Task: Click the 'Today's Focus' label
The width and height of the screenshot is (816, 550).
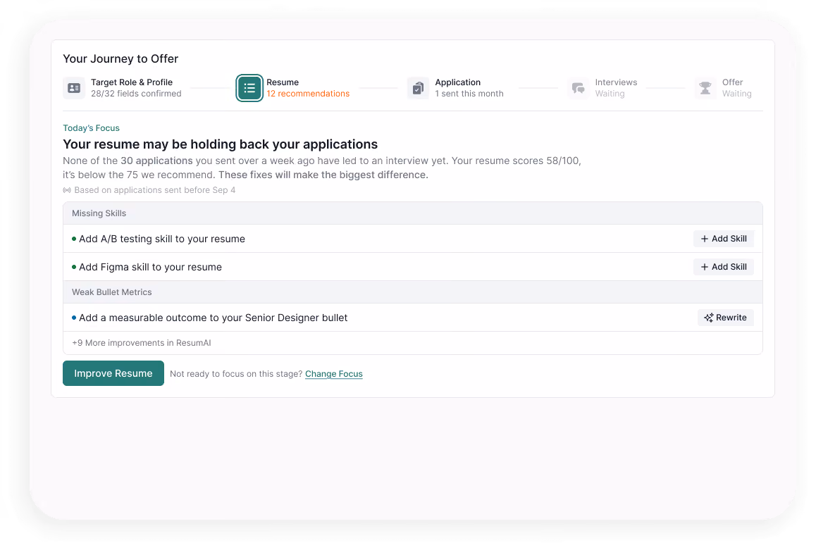Action: (91, 128)
